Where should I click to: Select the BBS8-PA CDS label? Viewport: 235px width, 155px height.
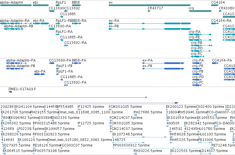click(79, 60)
